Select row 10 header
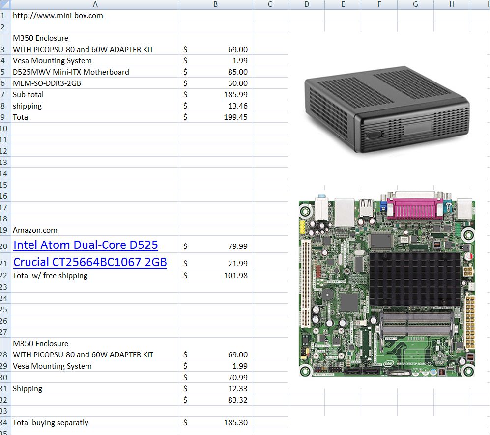490x435 pixels. coord(5,128)
